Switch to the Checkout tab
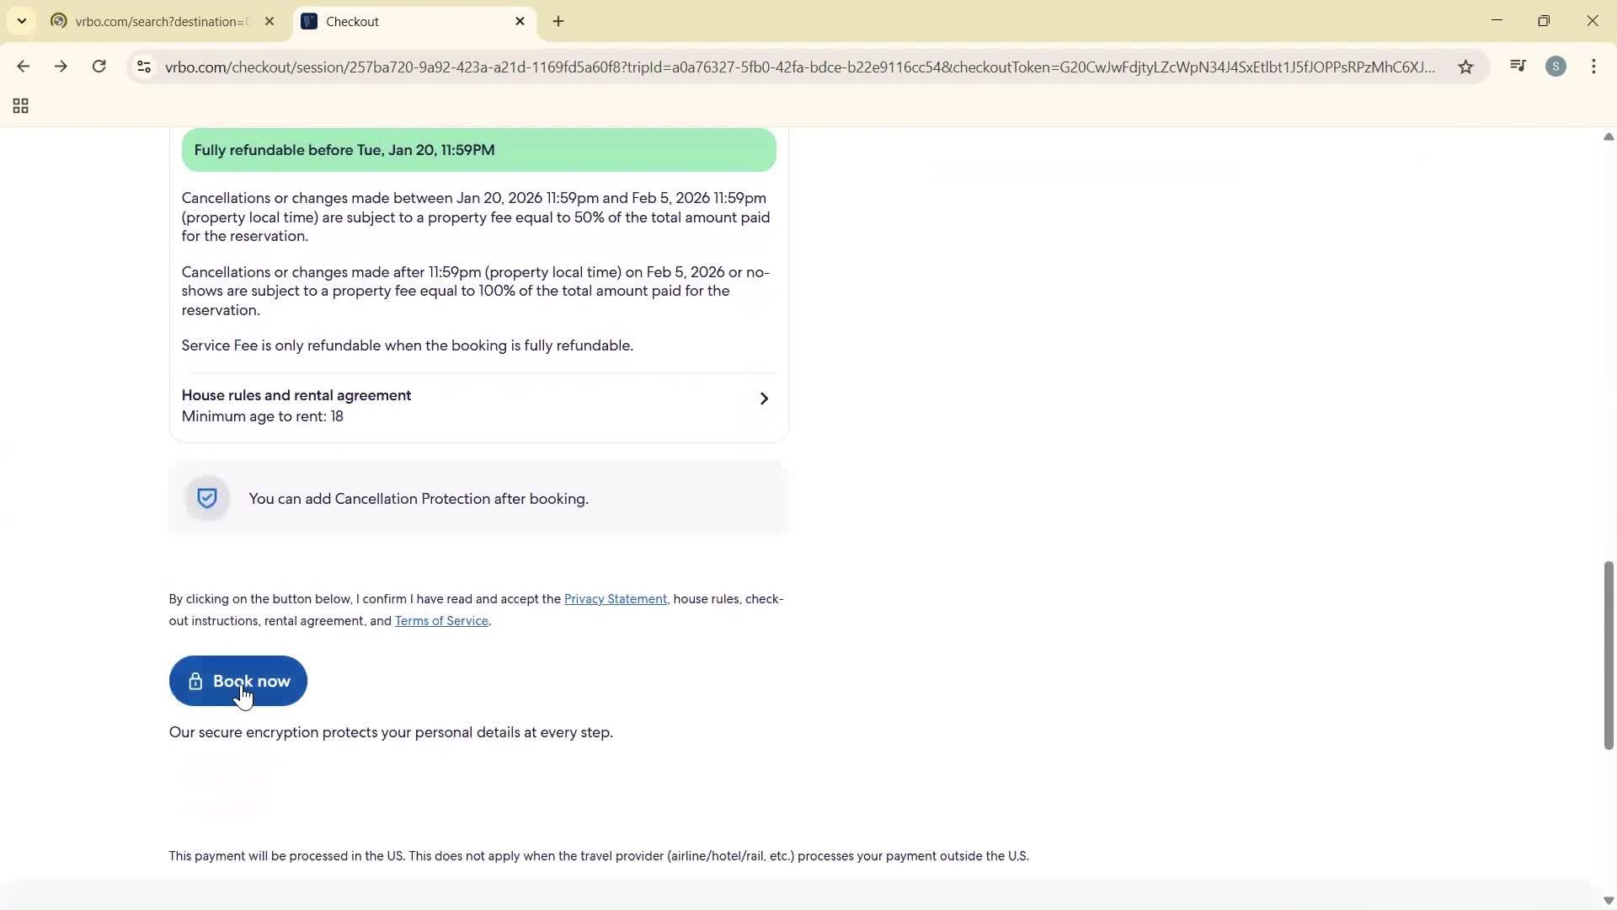Image resolution: width=1617 pixels, height=910 pixels. point(396,21)
